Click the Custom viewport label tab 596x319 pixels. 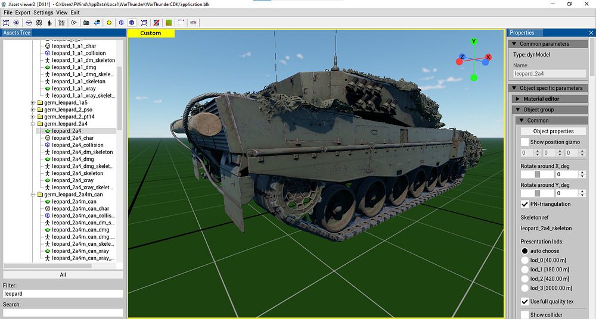click(151, 33)
